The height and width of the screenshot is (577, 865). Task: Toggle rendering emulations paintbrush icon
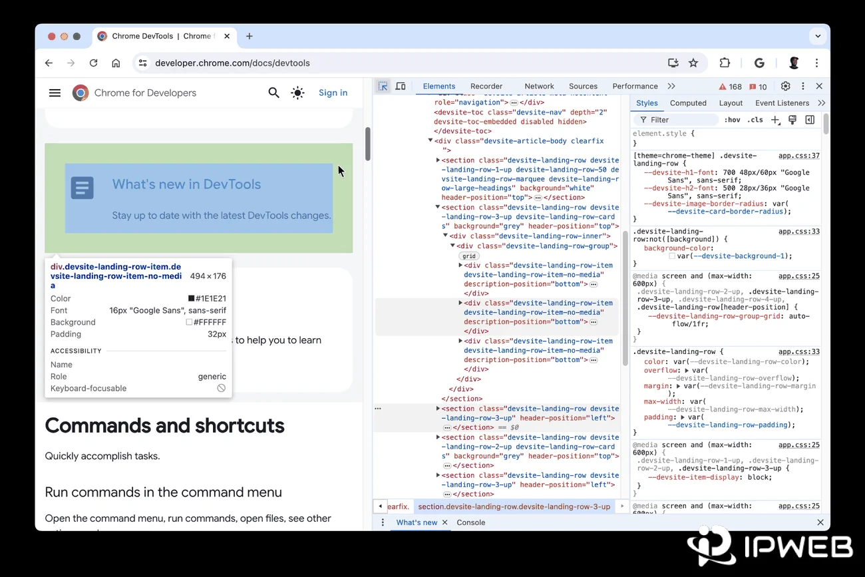click(792, 120)
